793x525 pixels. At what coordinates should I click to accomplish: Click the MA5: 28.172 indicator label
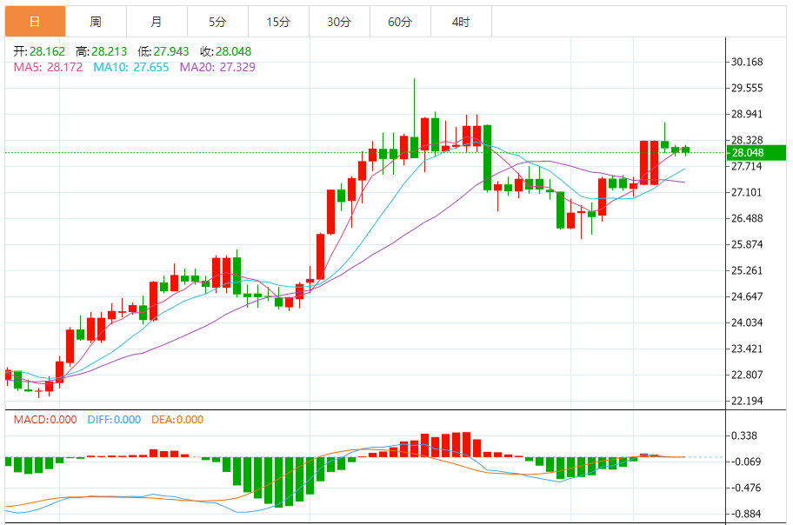pos(48,67)
